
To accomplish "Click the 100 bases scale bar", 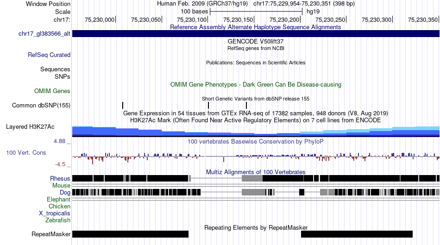I will pos(256,12).
